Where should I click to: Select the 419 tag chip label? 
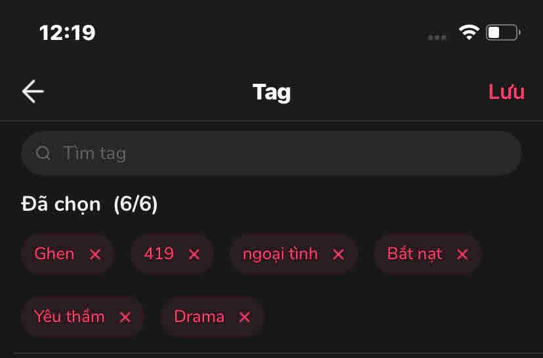tap(159, 254)
